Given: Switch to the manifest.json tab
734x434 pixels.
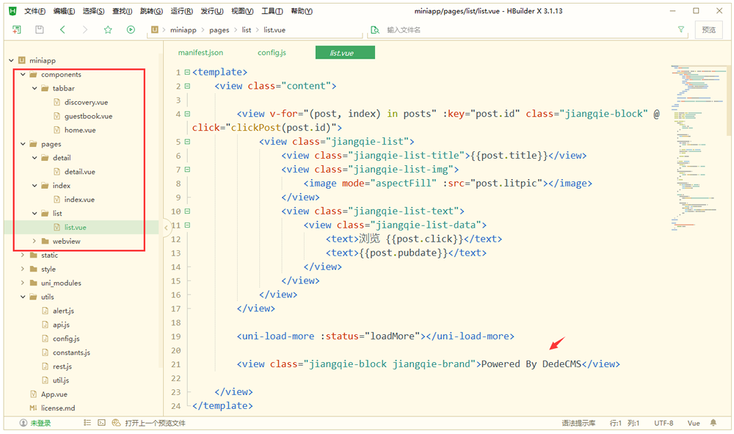Looking at the screenshot, I should 200,53.
